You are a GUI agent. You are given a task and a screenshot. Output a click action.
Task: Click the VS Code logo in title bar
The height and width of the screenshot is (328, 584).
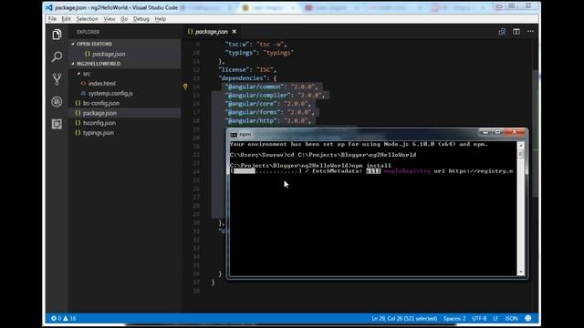49,7
